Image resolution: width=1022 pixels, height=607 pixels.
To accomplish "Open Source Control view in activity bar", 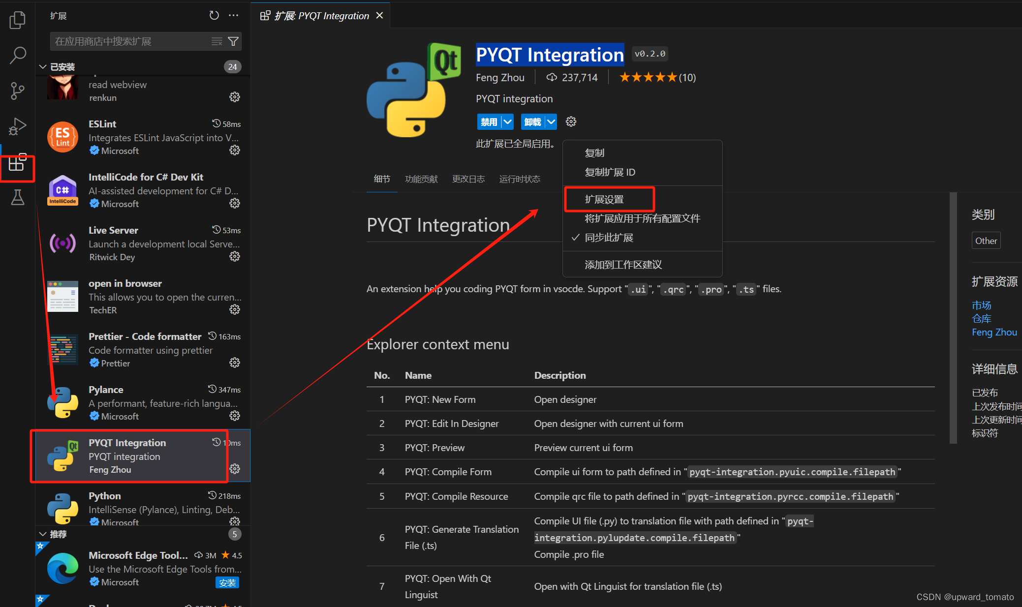I will (17, 91).
